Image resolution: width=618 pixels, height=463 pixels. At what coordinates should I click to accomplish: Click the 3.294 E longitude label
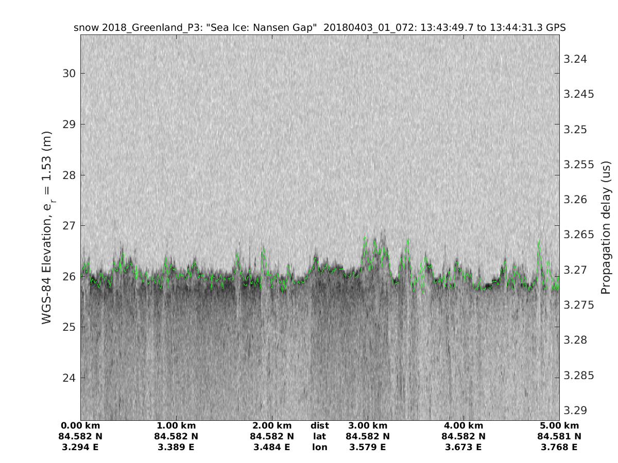[81, 447]
